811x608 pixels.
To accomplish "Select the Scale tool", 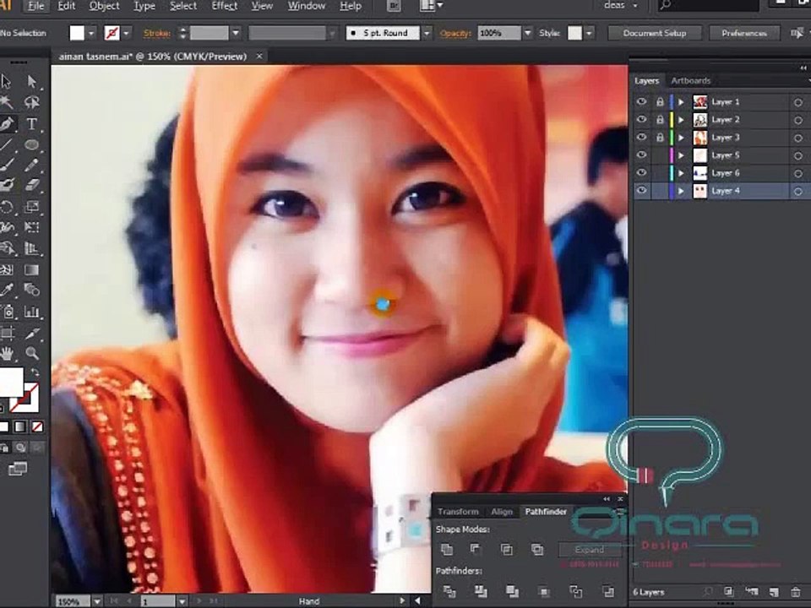I will (x=31, y=208).
